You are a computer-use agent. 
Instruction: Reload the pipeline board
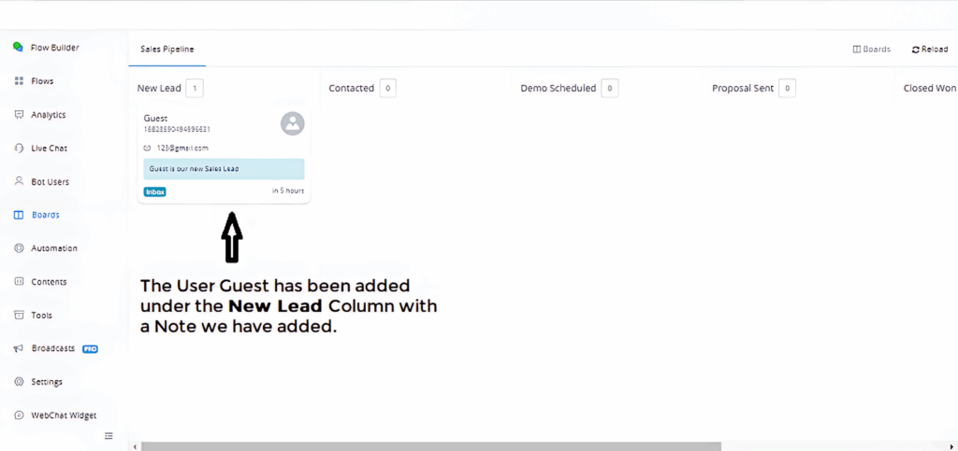(930, 49)
